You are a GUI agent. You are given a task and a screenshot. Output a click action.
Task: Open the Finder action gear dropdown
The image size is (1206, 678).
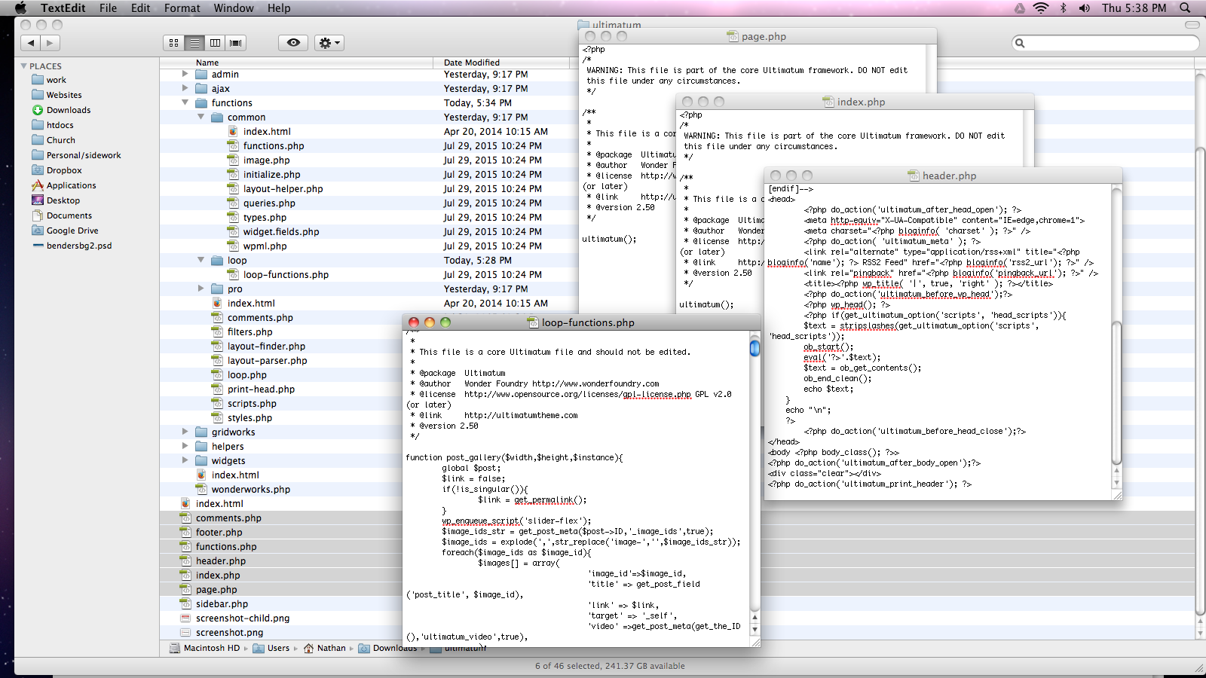pos(329,43)
